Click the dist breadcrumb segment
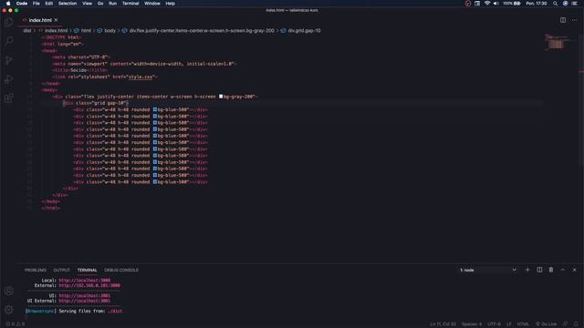The height and width of the screenshot is (328, 584). point(27,30)
